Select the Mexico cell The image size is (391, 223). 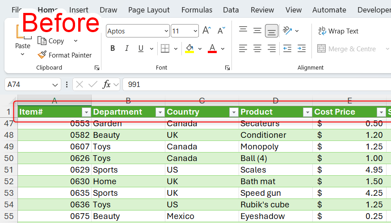[x=202, y=216]
